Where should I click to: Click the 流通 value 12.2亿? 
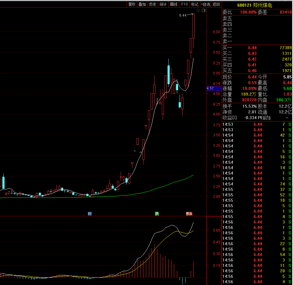[285, 112]
